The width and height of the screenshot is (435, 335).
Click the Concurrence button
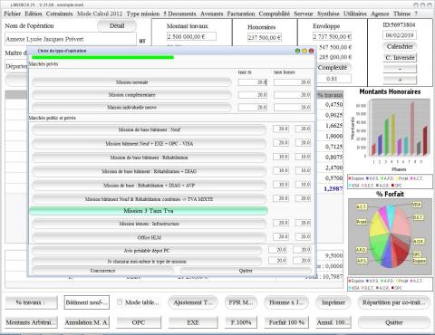coord(102,271)
